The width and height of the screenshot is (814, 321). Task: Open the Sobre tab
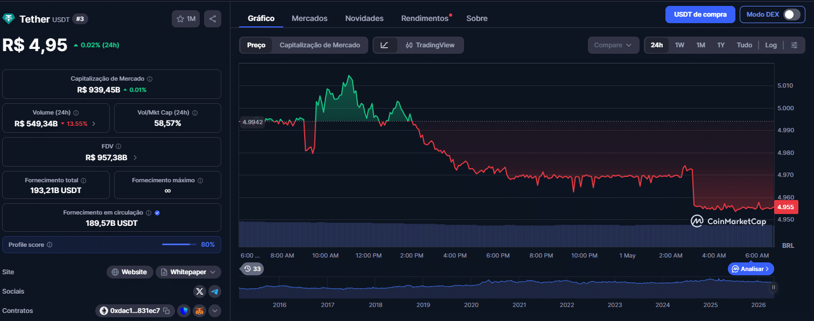[x=477, y=18]
